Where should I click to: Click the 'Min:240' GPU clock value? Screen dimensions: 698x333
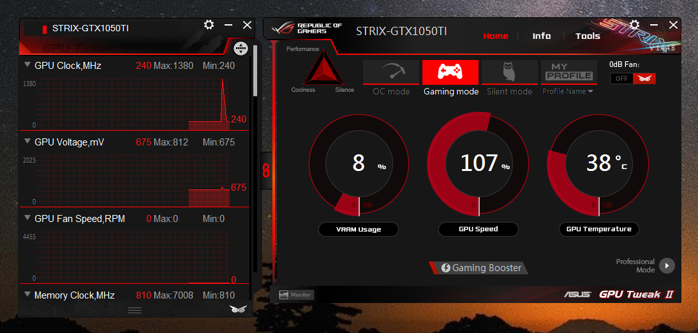219,66
